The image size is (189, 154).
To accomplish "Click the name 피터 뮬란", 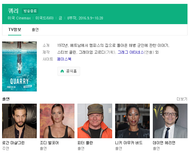I will pos(85,143).
